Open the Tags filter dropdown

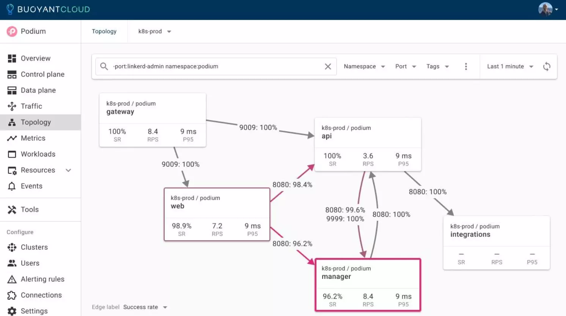coord(437,66)
